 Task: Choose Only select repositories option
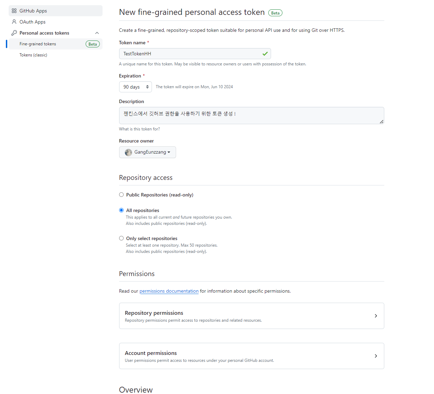(121, 238)
